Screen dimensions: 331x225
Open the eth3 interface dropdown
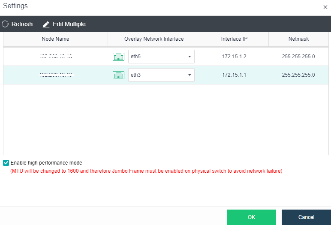point(157,75)
